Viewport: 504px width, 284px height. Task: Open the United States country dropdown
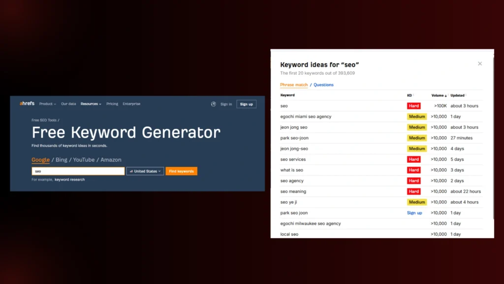(x=145, y=171)
